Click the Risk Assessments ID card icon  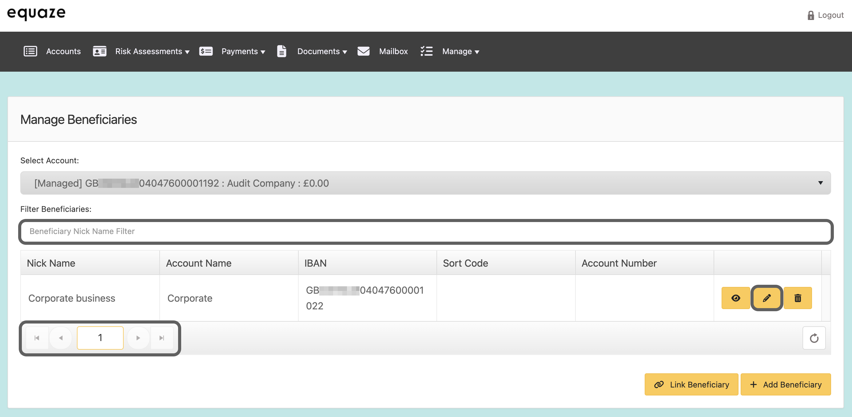tap(99, 51)
